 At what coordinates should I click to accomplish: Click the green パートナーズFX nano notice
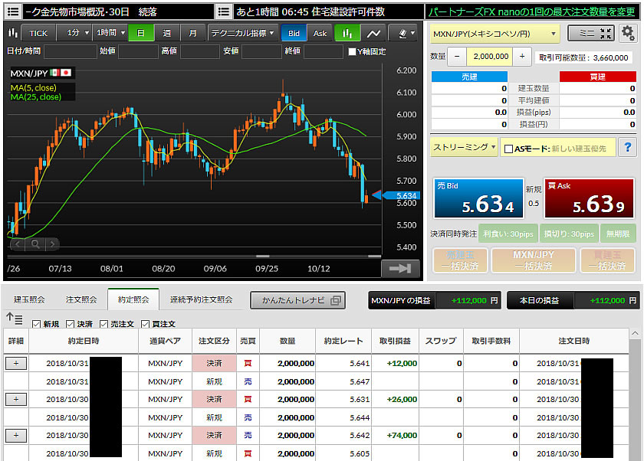(532, 11)
